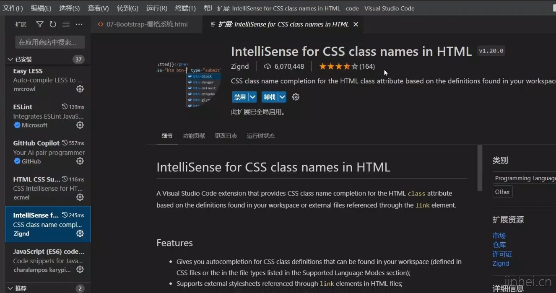Open the extensions filter icon
The image size is (556, 293).
(40, 24)
